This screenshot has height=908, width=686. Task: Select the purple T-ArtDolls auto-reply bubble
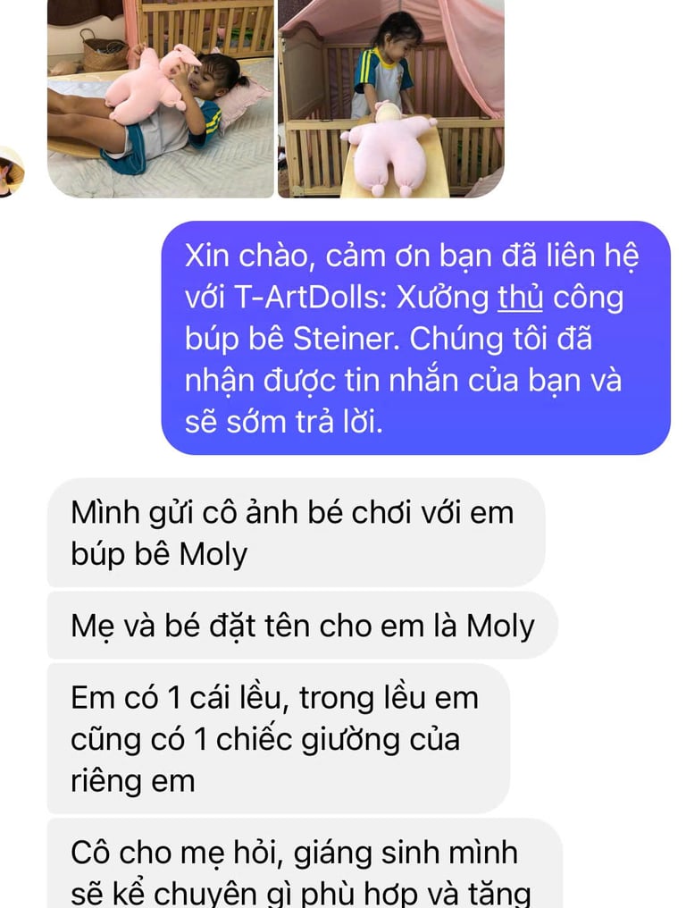(415, 338)
